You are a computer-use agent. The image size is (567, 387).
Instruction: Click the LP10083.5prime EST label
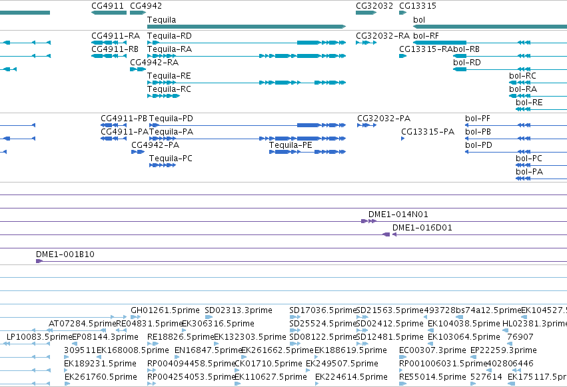[39, 338]
